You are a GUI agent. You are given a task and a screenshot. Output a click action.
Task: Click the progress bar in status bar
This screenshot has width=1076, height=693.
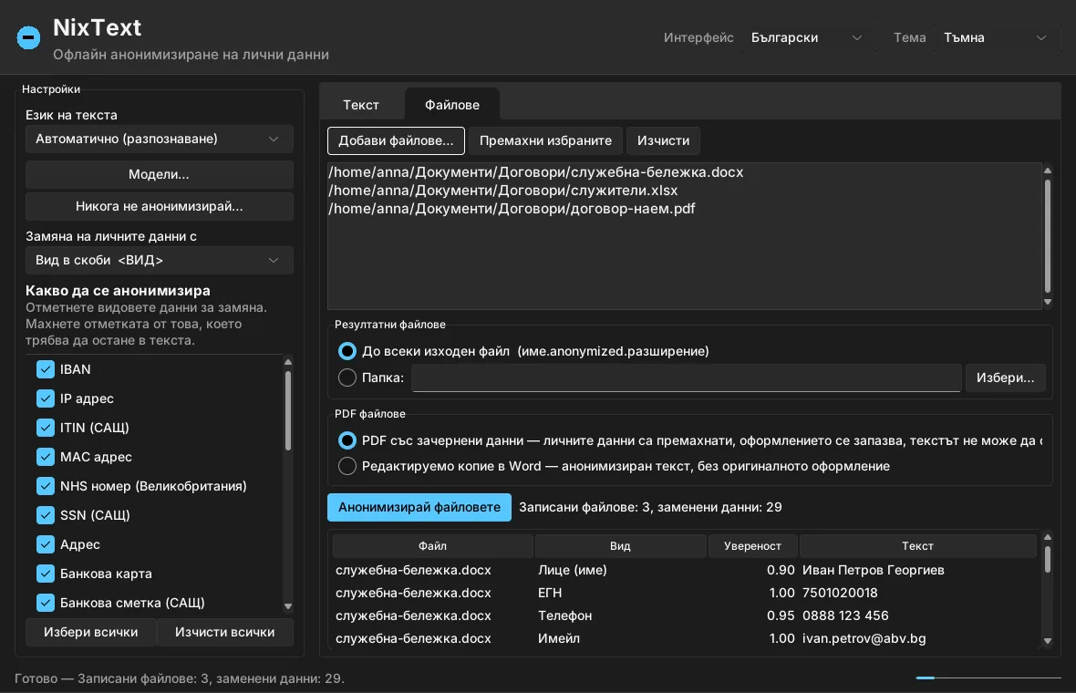point(988,677)
